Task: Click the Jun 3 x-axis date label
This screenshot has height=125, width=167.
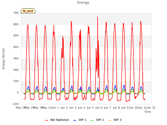Action: [73, 108]
